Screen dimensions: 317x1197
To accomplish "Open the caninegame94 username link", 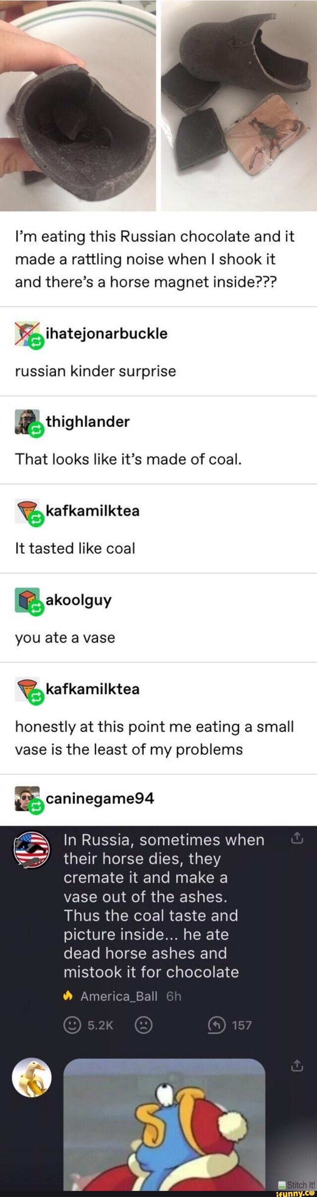I will (100, 798).
